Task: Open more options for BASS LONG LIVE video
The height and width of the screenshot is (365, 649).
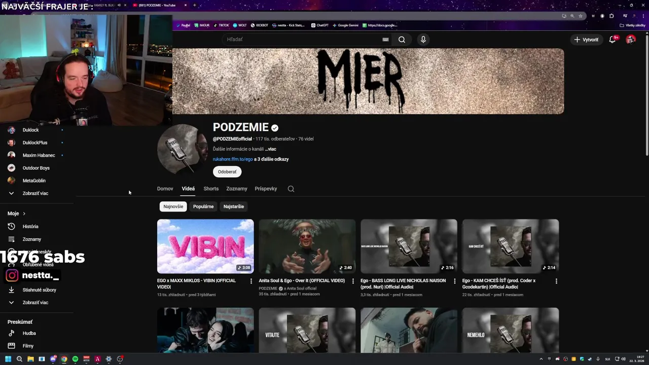Action: (x=454, y=281)
